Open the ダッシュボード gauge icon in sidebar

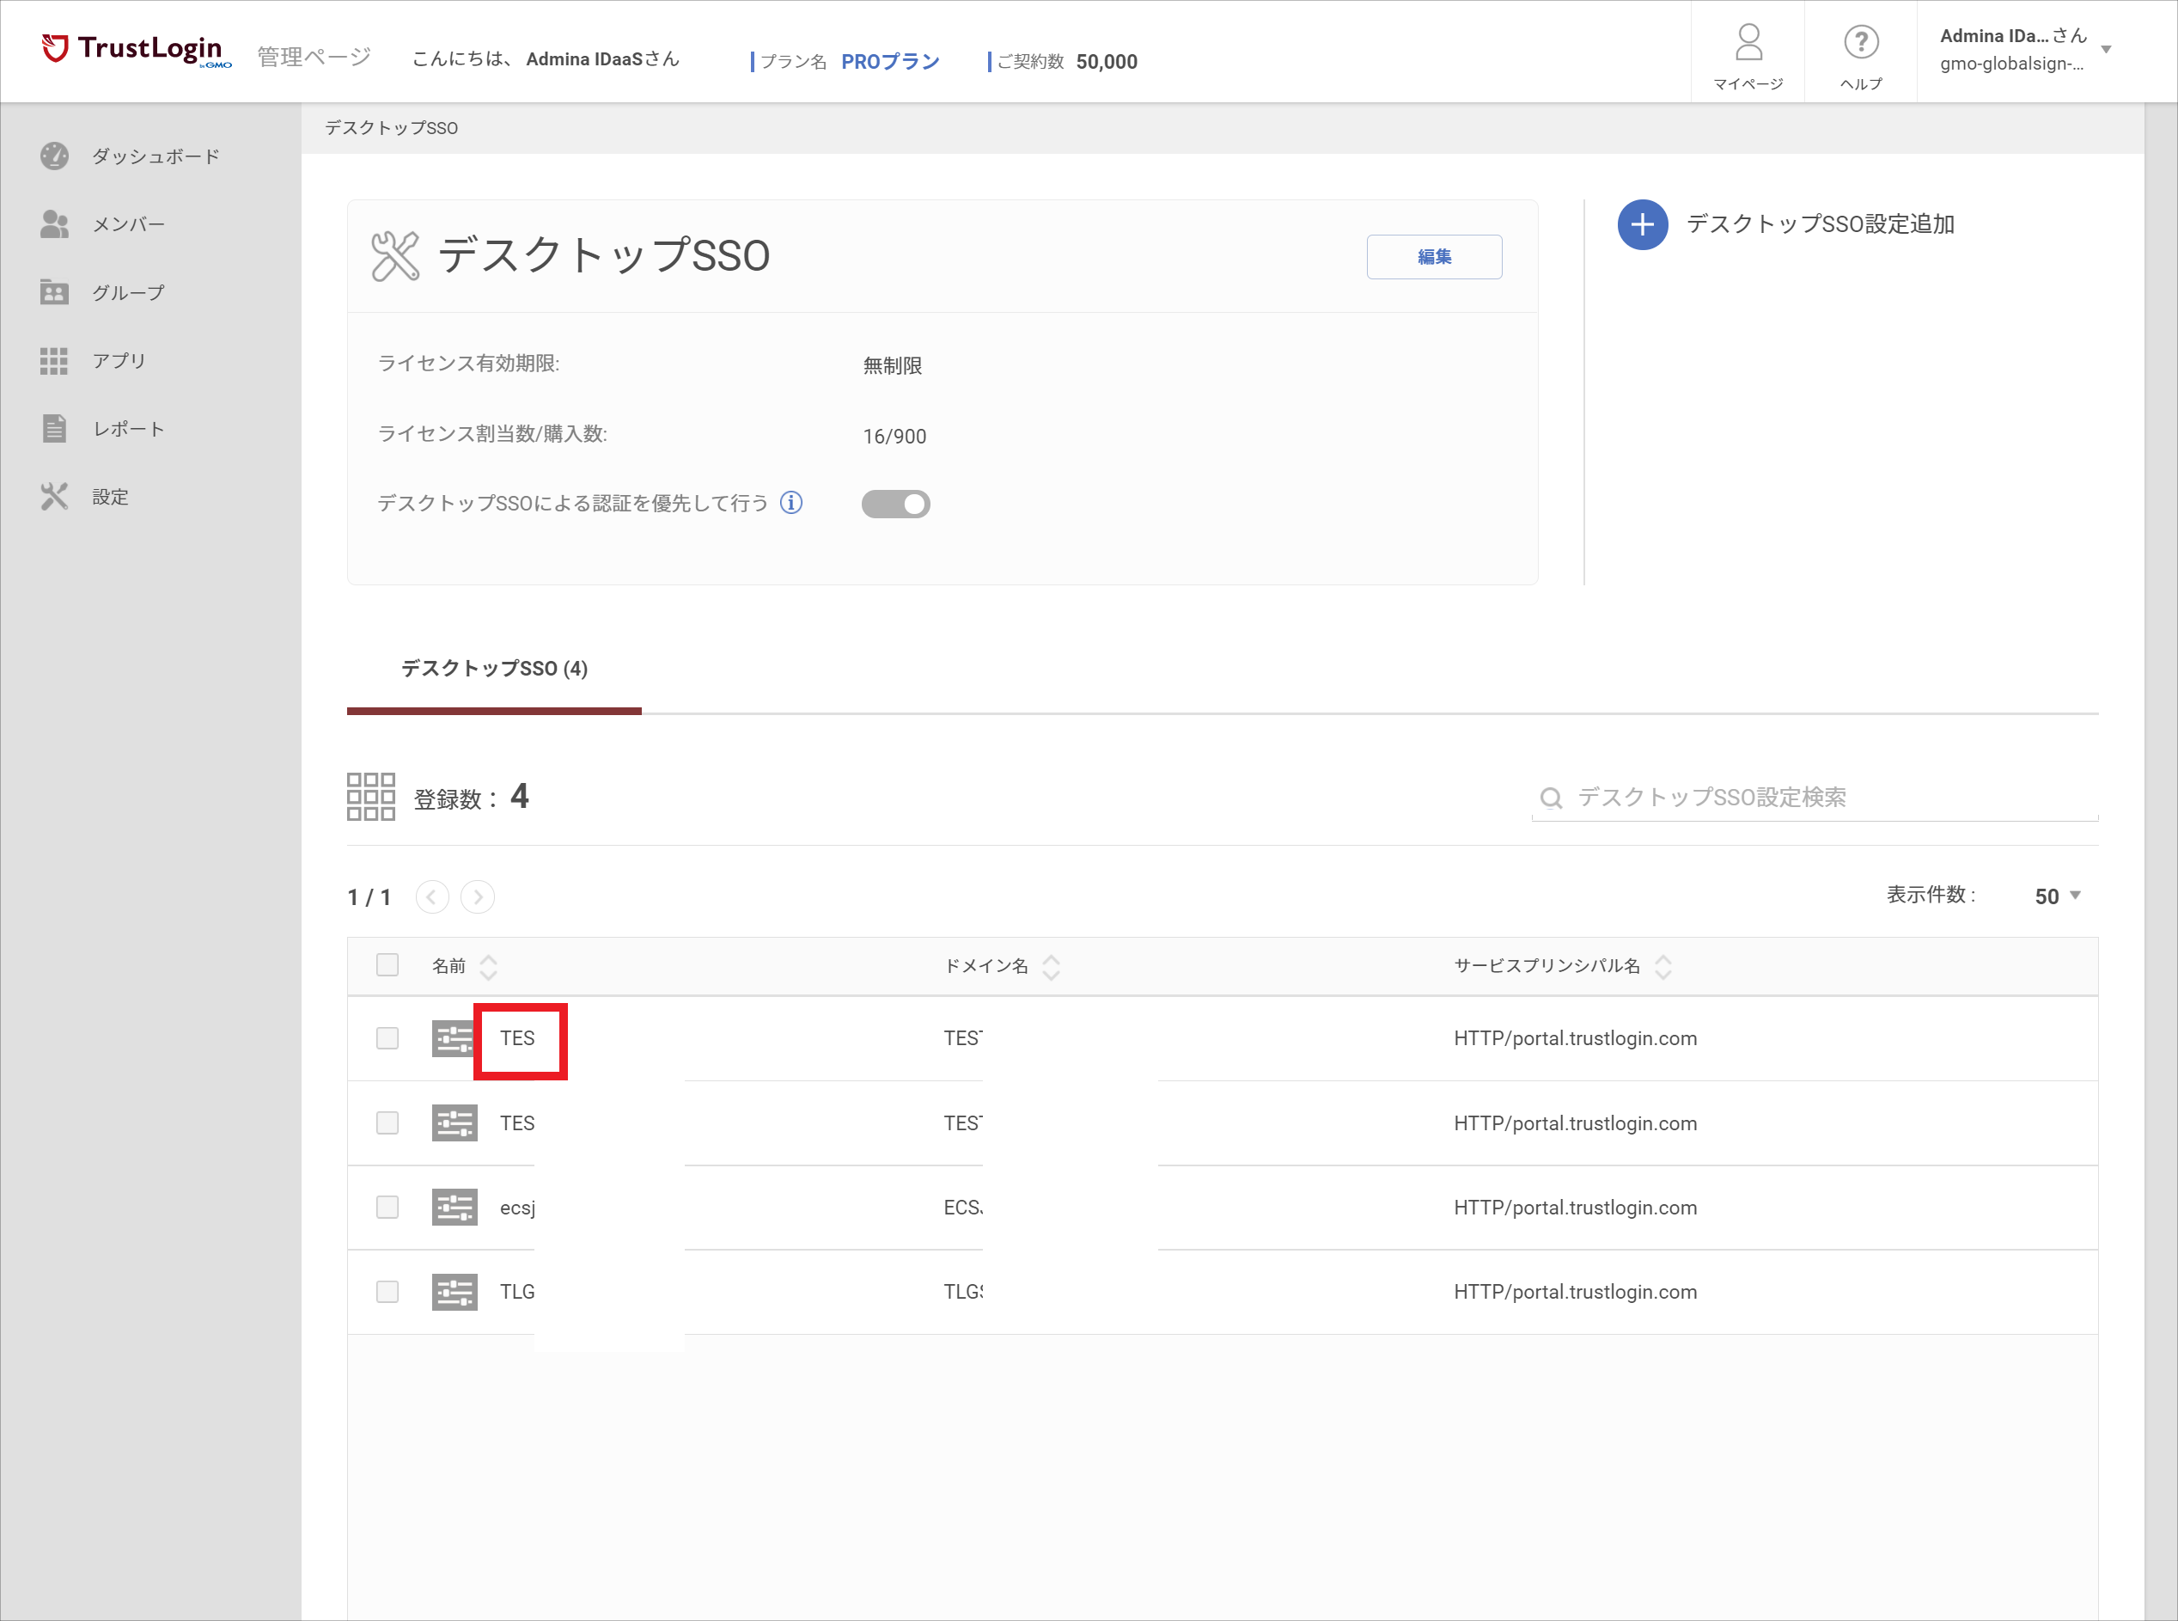pos(54,156)
